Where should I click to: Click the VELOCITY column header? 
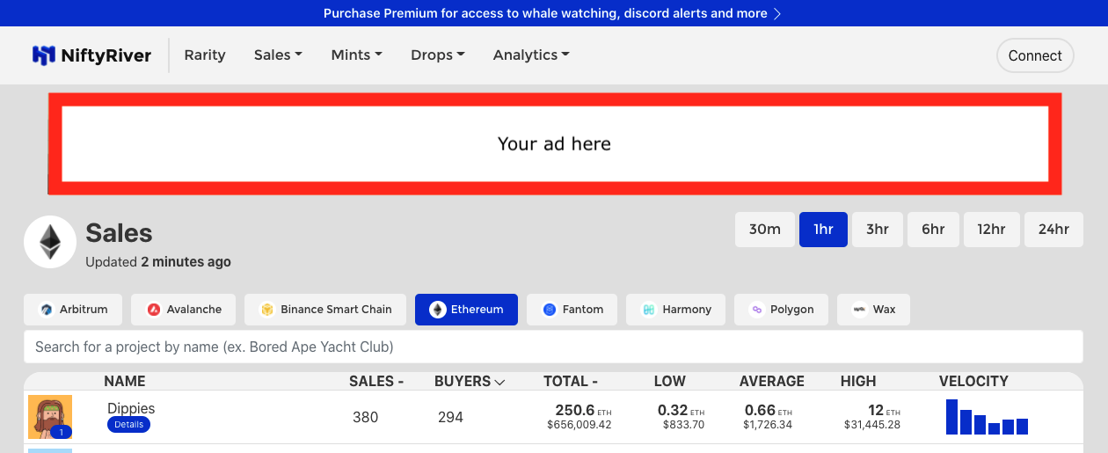click(x=973, y=382)
